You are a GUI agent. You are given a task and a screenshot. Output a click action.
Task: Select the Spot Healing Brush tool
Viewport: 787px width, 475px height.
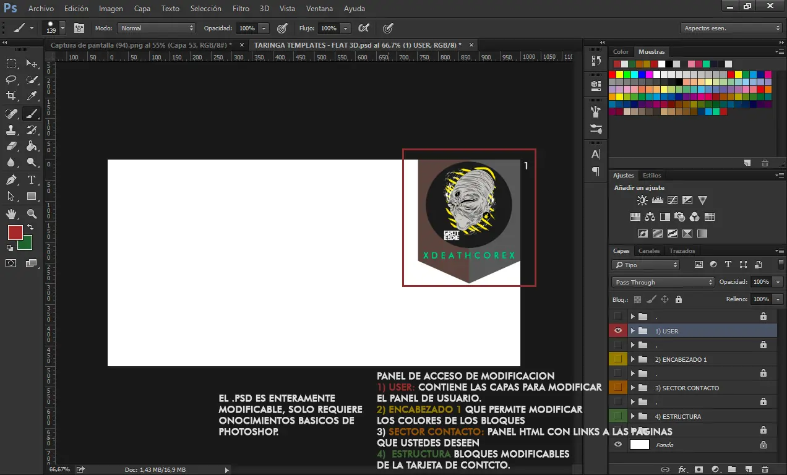[11, 113]
